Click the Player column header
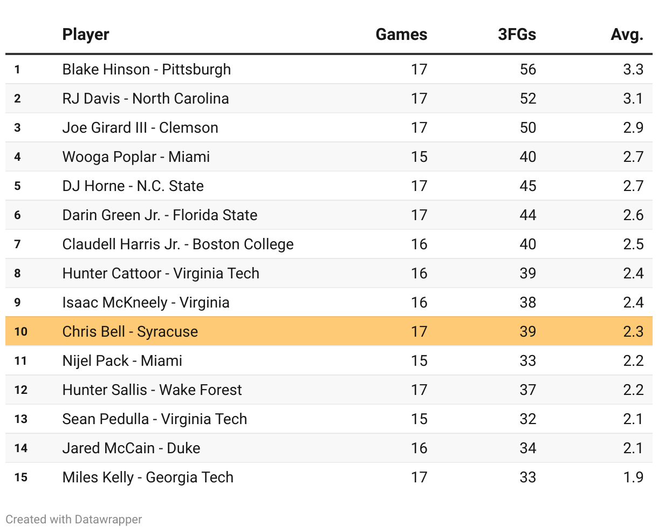658x532 pixels. click(x=86, y=35)
